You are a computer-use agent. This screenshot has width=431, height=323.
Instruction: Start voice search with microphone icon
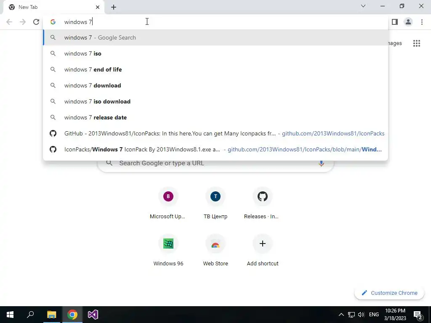[321, 164]
